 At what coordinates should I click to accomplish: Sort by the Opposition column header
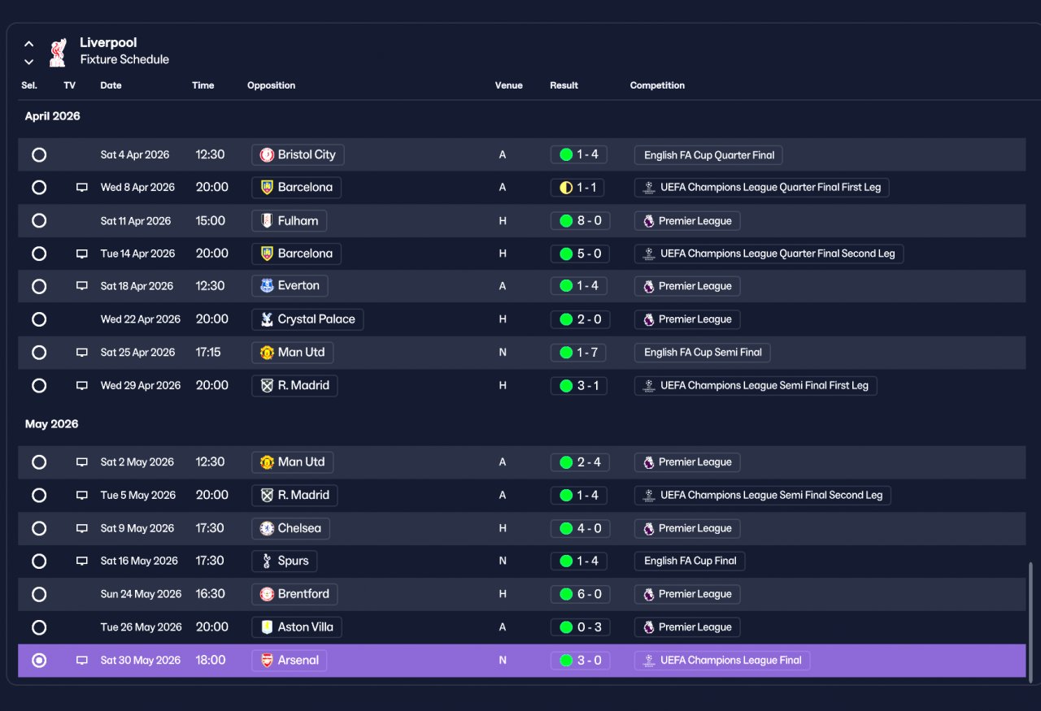pos(271,85)
